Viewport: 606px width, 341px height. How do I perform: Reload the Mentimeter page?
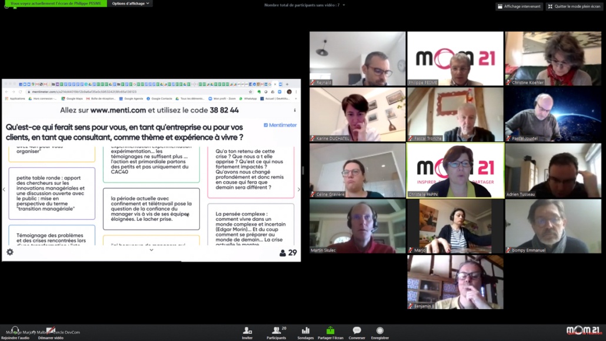(20, 92)
